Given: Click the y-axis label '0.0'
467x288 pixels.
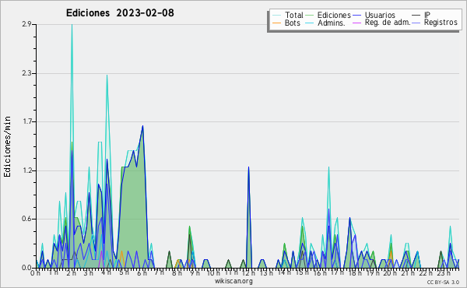Looking at the screenshot, I should pos(26,268).
